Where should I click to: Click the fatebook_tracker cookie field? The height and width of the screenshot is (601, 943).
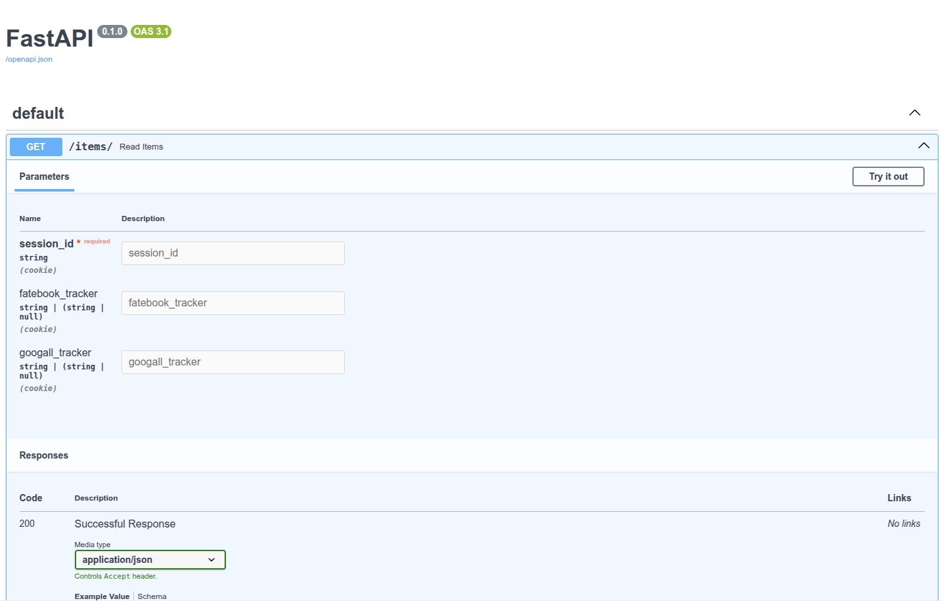point(232,303)
